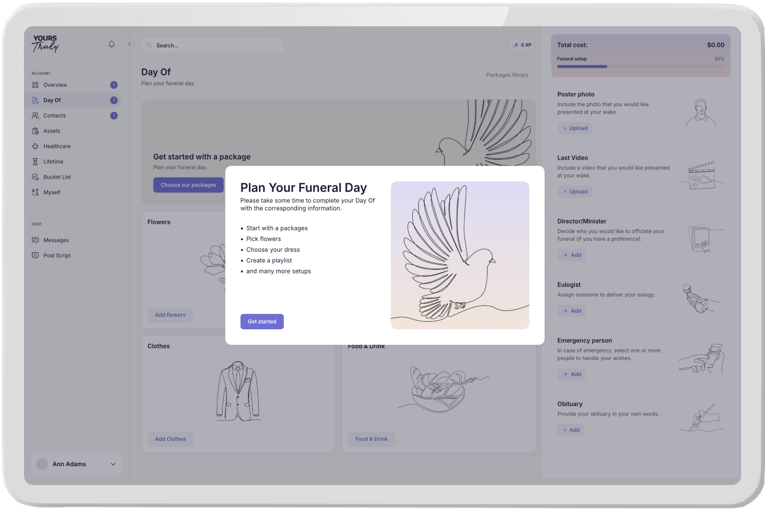Click the Day Of notification badge

click(114, 100)
